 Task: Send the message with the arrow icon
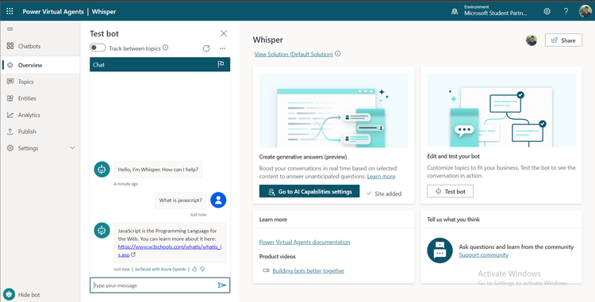click(222, 285)
